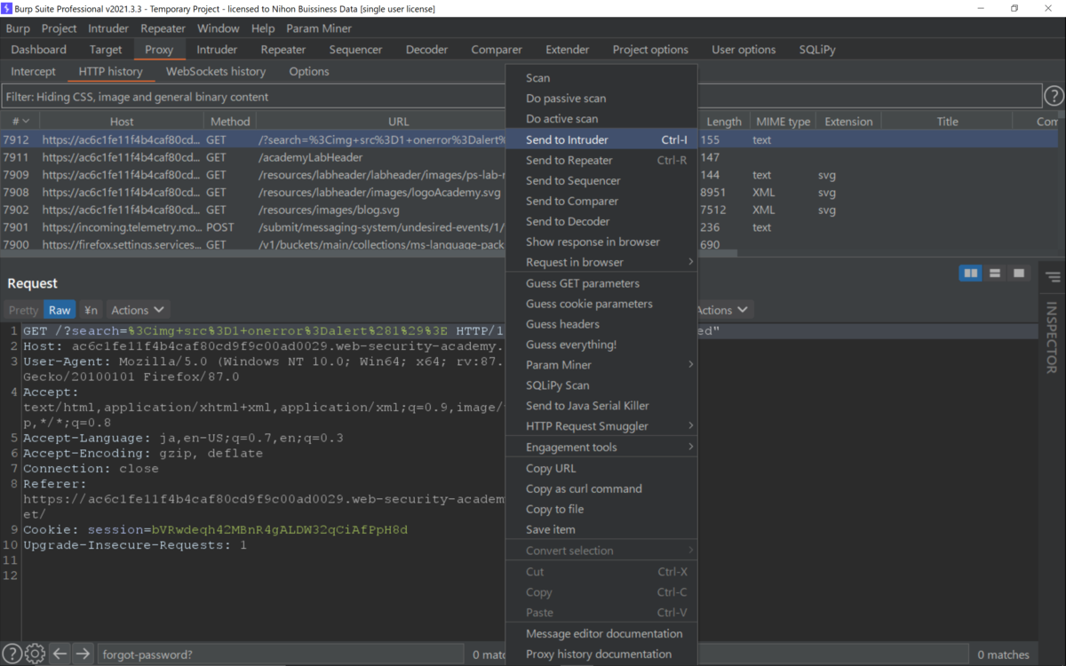
Task: Choose Copy as curl command
Action: click(x=601, y=488)
